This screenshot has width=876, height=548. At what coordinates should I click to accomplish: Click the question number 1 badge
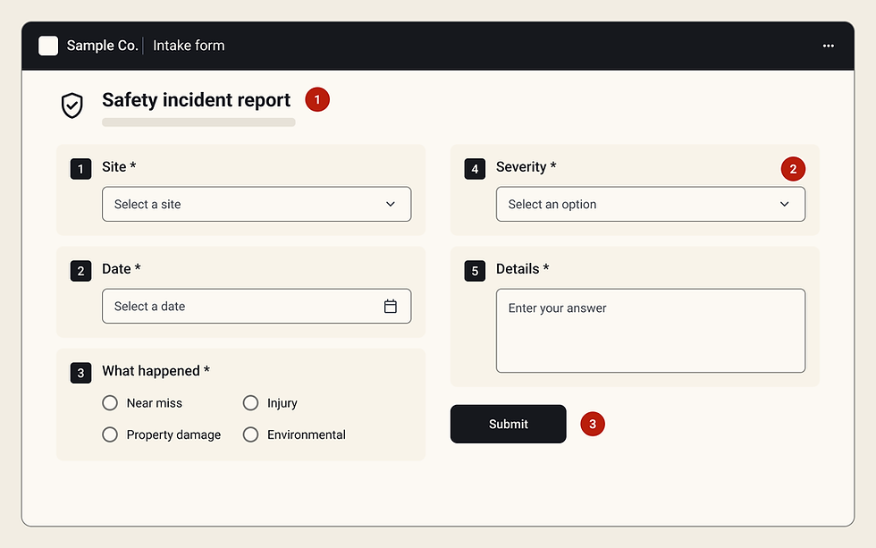[81, 169]
